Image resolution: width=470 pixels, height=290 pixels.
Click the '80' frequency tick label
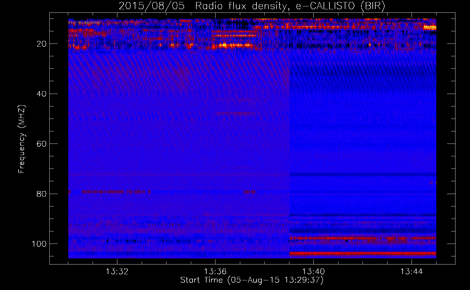pyautogui.click(x=42, y=194)
